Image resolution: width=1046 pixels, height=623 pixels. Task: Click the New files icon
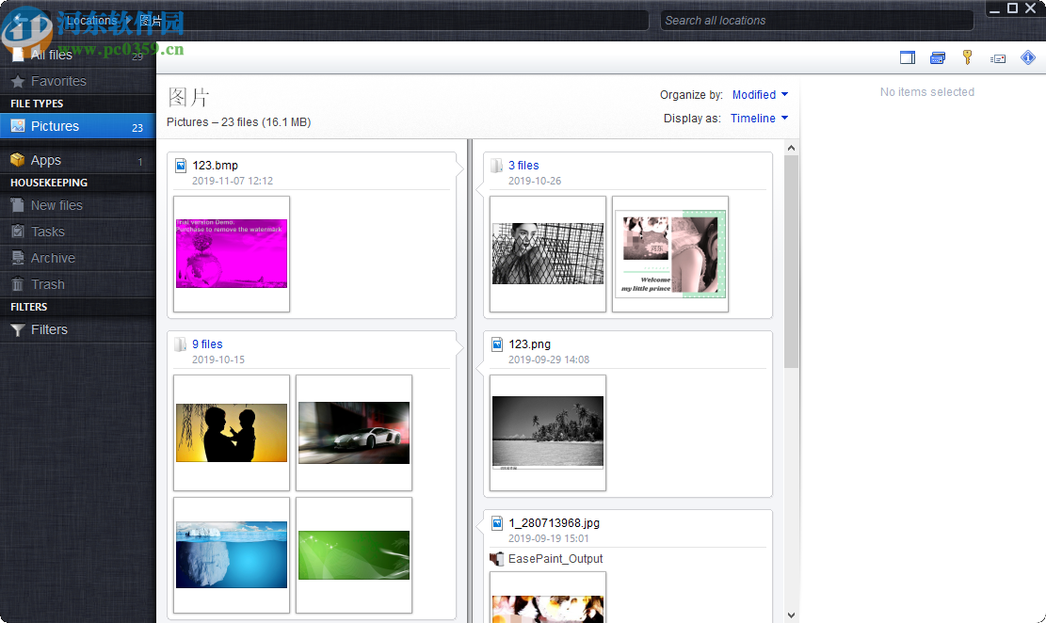coord(17,205)
